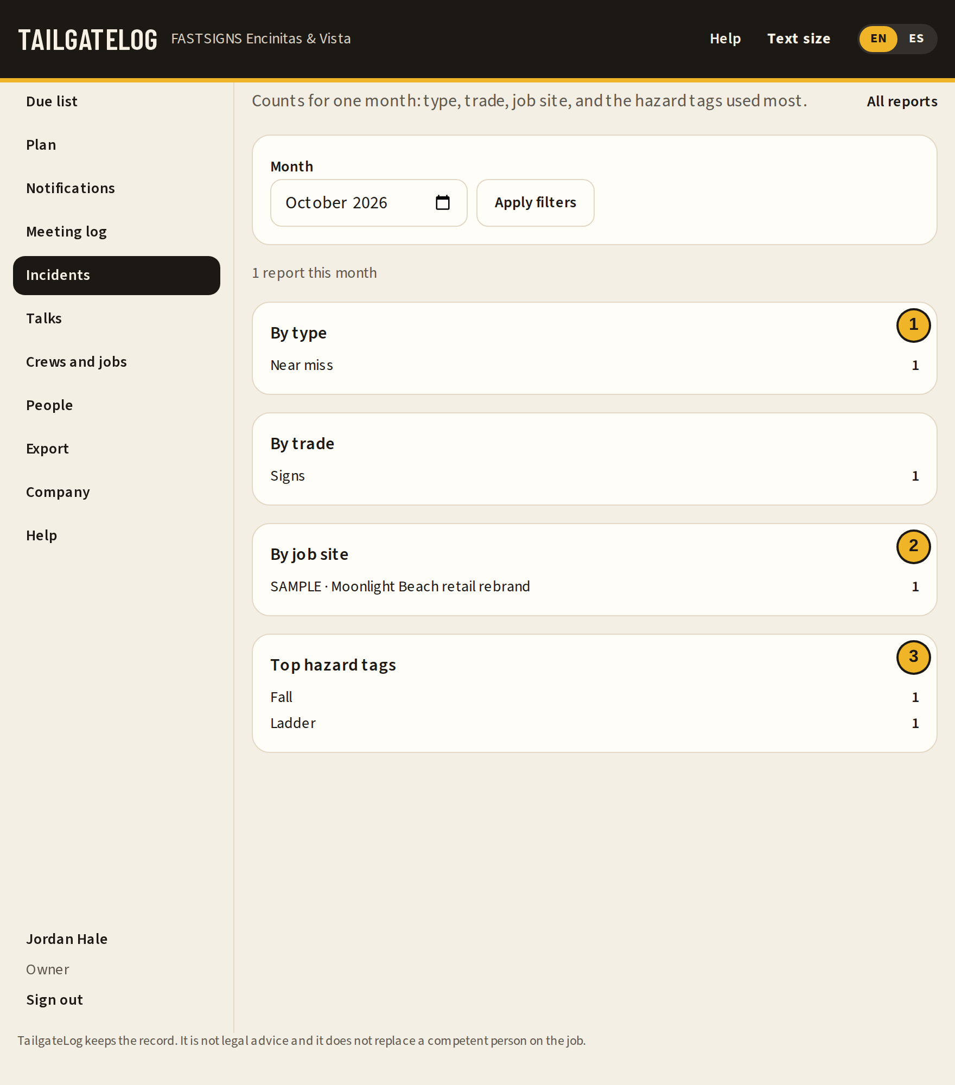Image resolution: width=955 pixels, height=1085 pixels.
Task: Click Apply filters button
Action: click(x=535, y=203)
